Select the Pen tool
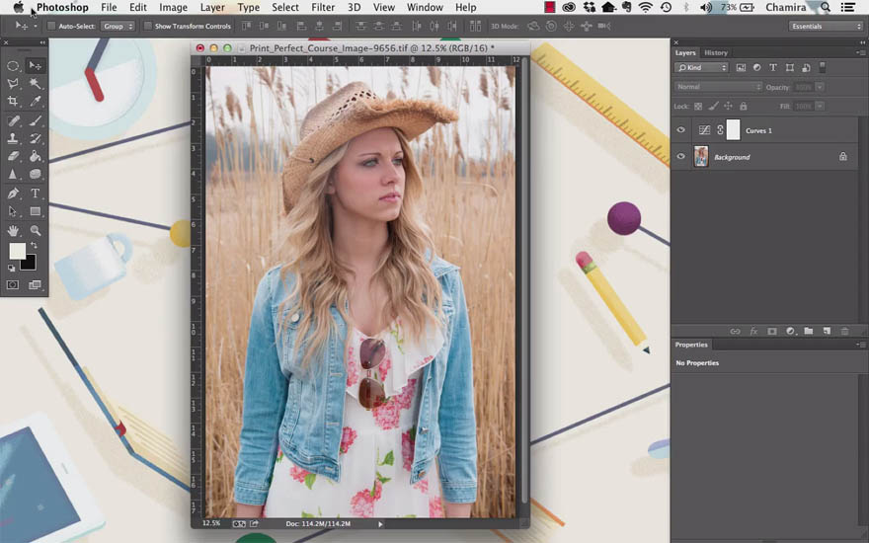 (x=13, y=194)
